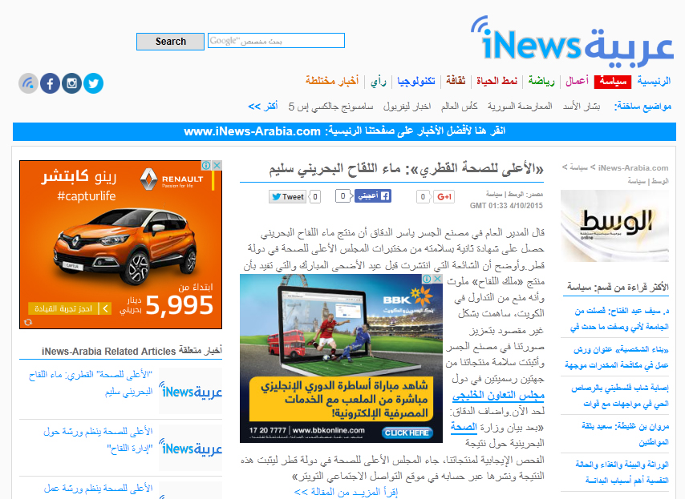Open the الوسط newspaper logo thumbnail
Viewport: 685px width, 499px height.
click(x=614, y=226)
